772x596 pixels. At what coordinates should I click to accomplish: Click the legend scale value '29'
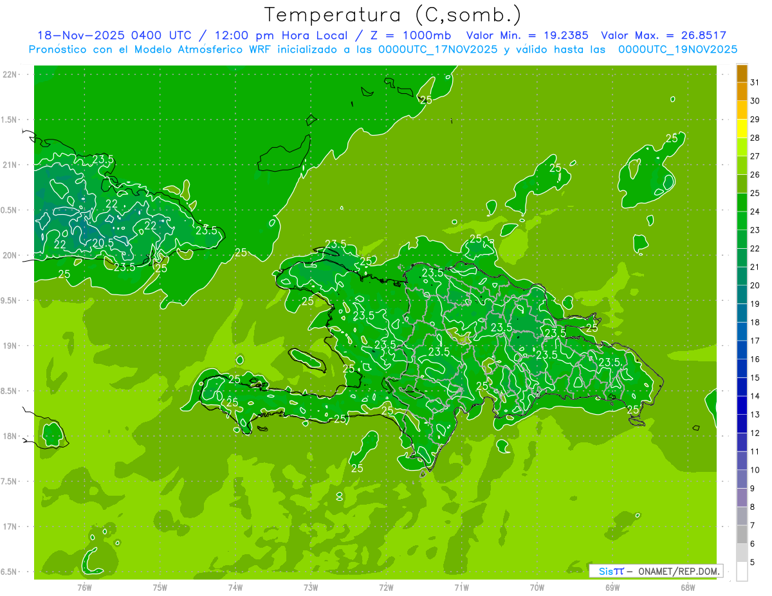click(x=755, y=119)
